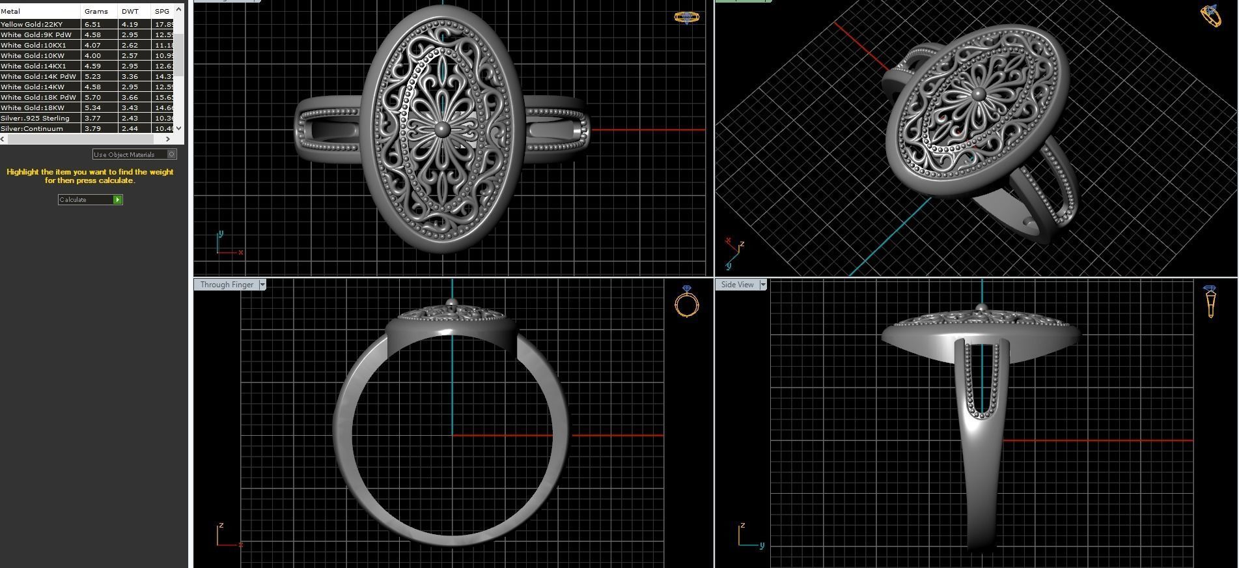
Task: Click the horizontal scrollbar thumb of metal table
Action: 79,139
